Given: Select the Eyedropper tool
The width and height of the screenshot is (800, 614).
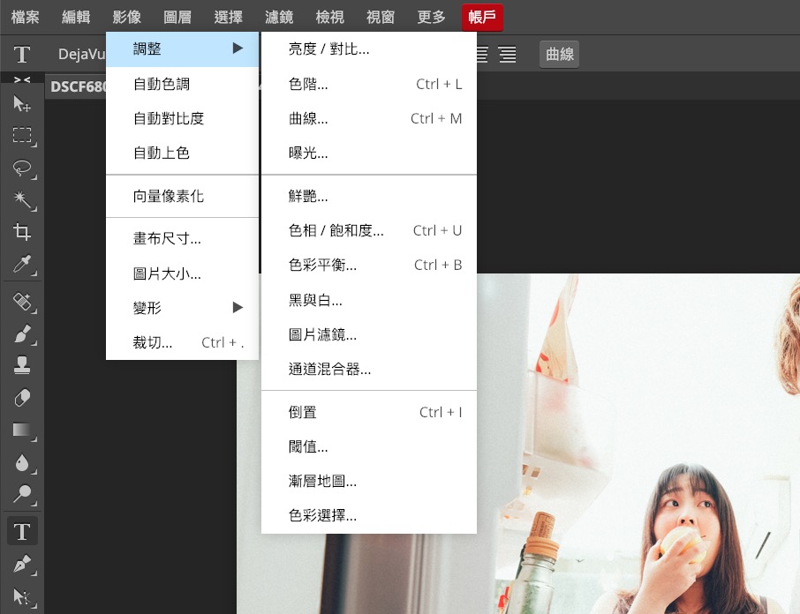Looking at the screenshot, I should tap(21, 265).
